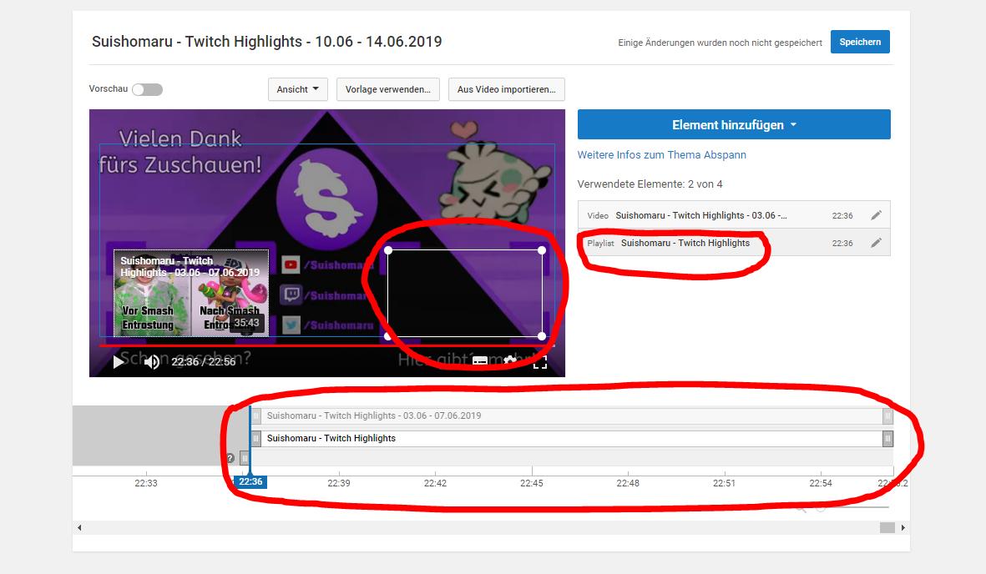Click the end screen start handle below help icon
This screenshot has width=986, height=574.
pos(244,458)
